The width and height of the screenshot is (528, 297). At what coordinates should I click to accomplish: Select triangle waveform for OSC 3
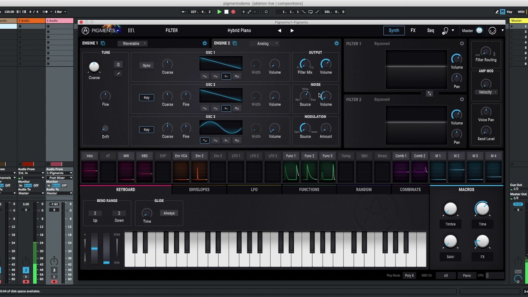coord(215,141)
